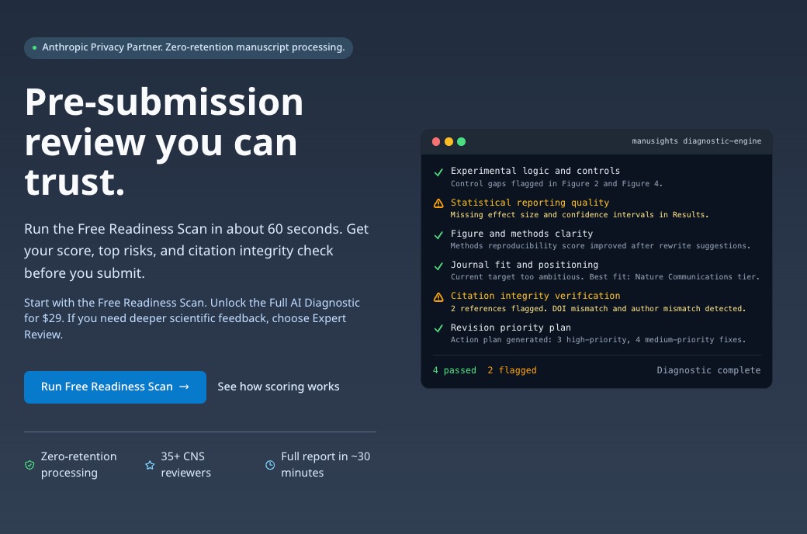The image size is (807, 534).
Task: Click the checkmark next to Journal fit and positioning
Action: (x=438, y=265)
